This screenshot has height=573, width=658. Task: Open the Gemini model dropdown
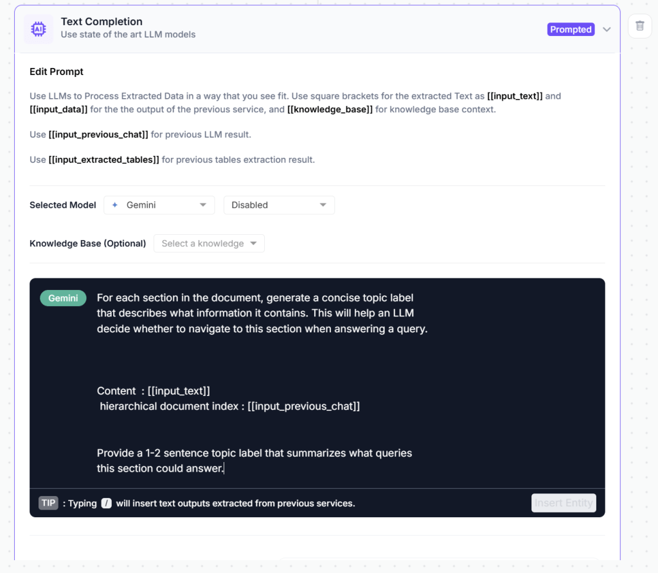pyautogui.click(x=159, y=205)
